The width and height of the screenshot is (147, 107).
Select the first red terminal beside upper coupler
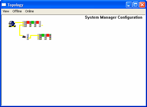pyautogui.click(x=28, y=22)
